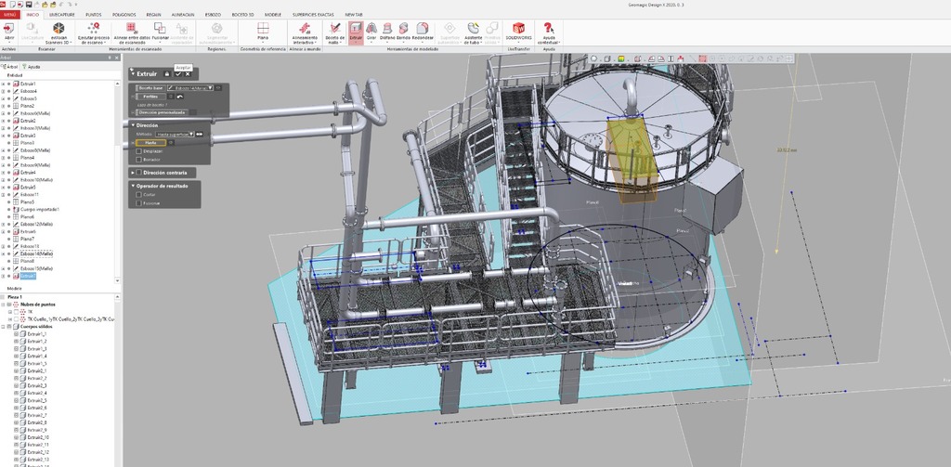Viewport: 951px width, 467px height.
Task: Open the SUPERFICIES EXACTAS ribbon tab
Action: tap(311, 15)
